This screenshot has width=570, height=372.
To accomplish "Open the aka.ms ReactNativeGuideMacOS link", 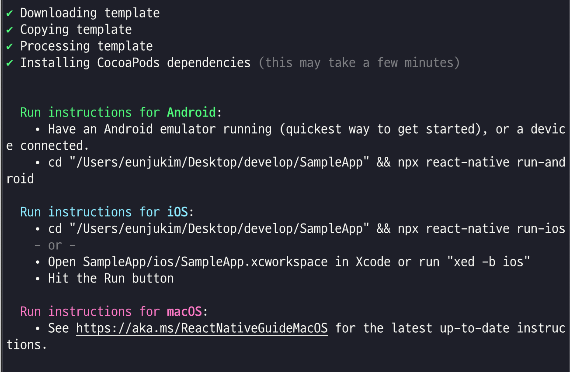I will click(x=202, y=328).
